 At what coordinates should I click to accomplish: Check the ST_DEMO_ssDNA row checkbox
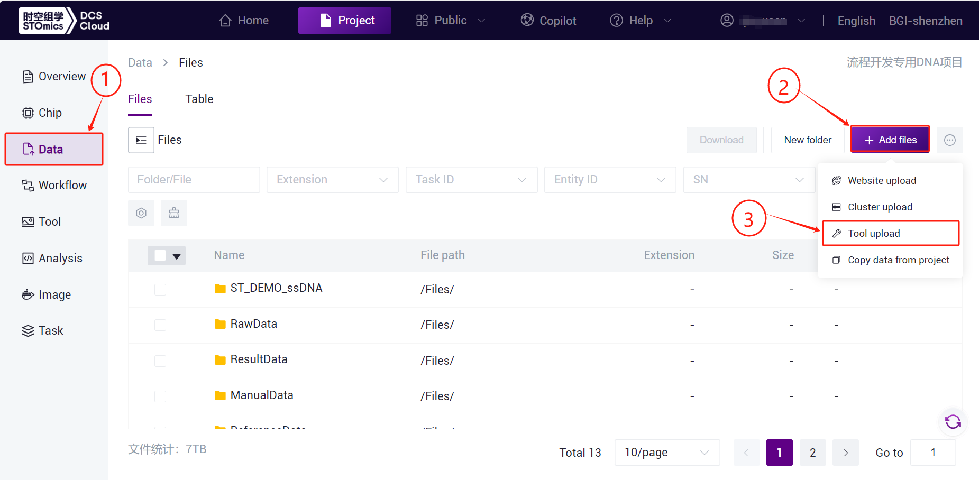click(160, 289)
